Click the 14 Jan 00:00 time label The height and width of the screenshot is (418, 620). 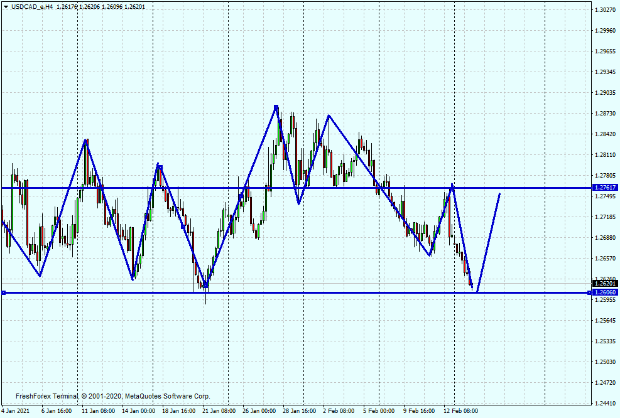coord(138,411)
